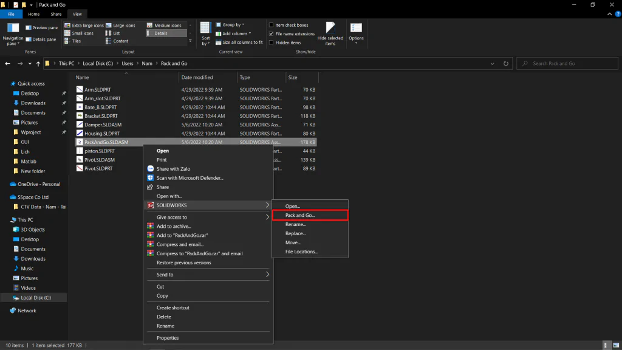The height and width of the screenshot is (350, 622).
Task: Click the File tab button
Action: (x=11, y=14)
